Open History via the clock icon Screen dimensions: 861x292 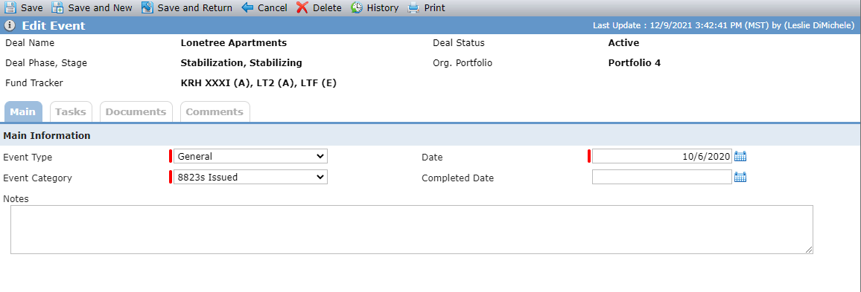357,7
